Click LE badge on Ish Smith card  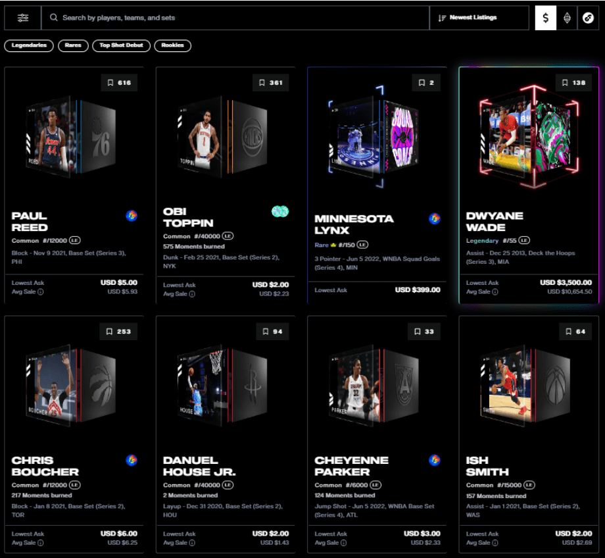529,484
